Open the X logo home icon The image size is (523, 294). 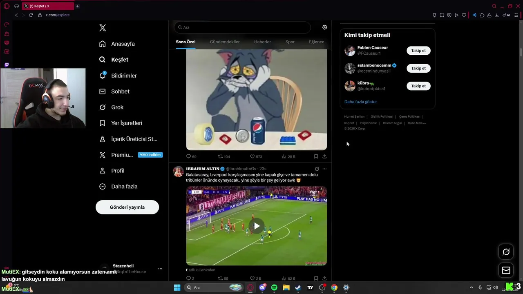(103, 28)
